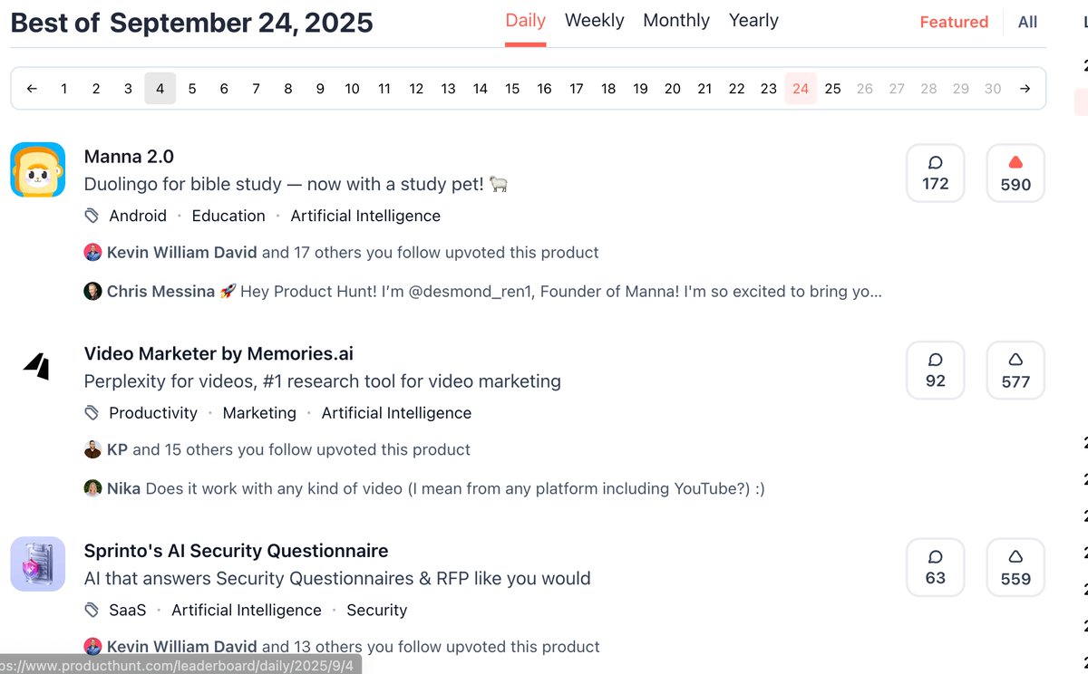Click "AI that answers Security Questionnaires" tagline
Image resolution: width=1088 pixels, height=674 pixels.
coord(337,578)
